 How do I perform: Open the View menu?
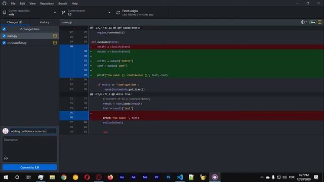32,4
